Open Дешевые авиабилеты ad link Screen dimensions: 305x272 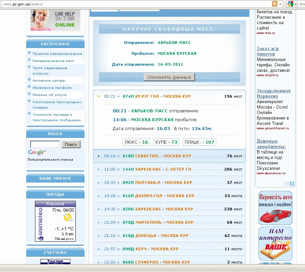coord(271,144)
